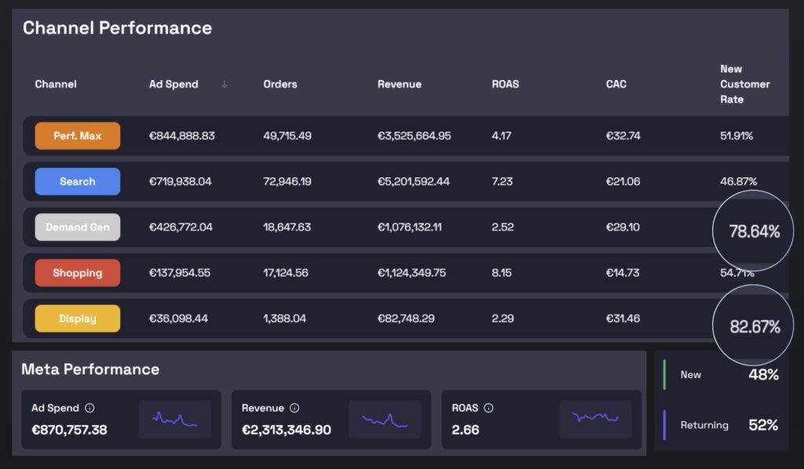Click Demand Gen ROAS value 2.52
Screen dimensions: 804x469
point(502,227)
